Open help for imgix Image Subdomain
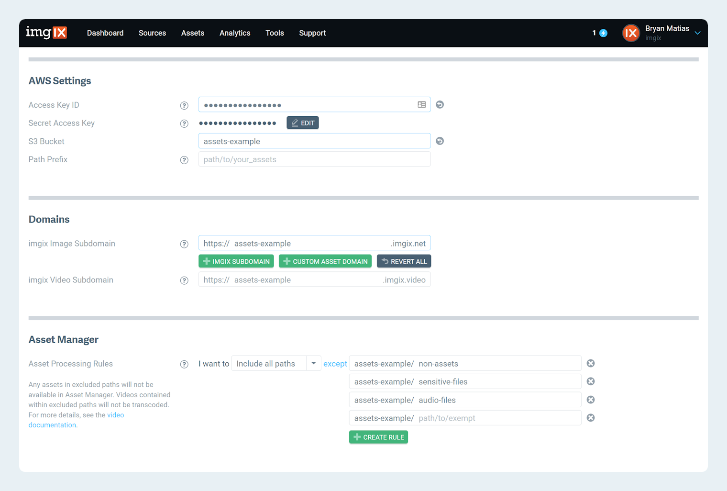 pos(184,244)
